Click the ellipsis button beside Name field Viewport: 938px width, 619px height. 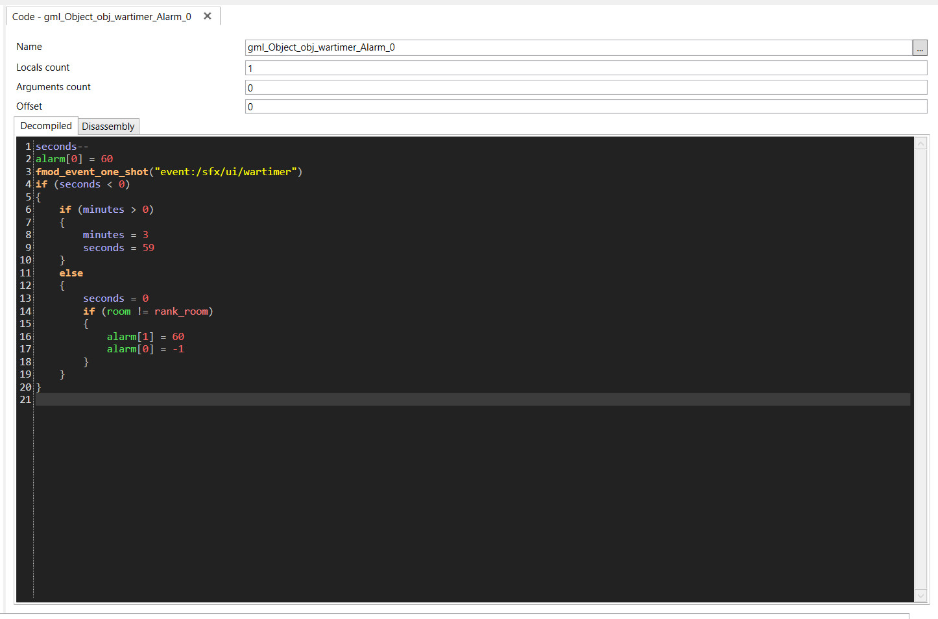point(919,48)
